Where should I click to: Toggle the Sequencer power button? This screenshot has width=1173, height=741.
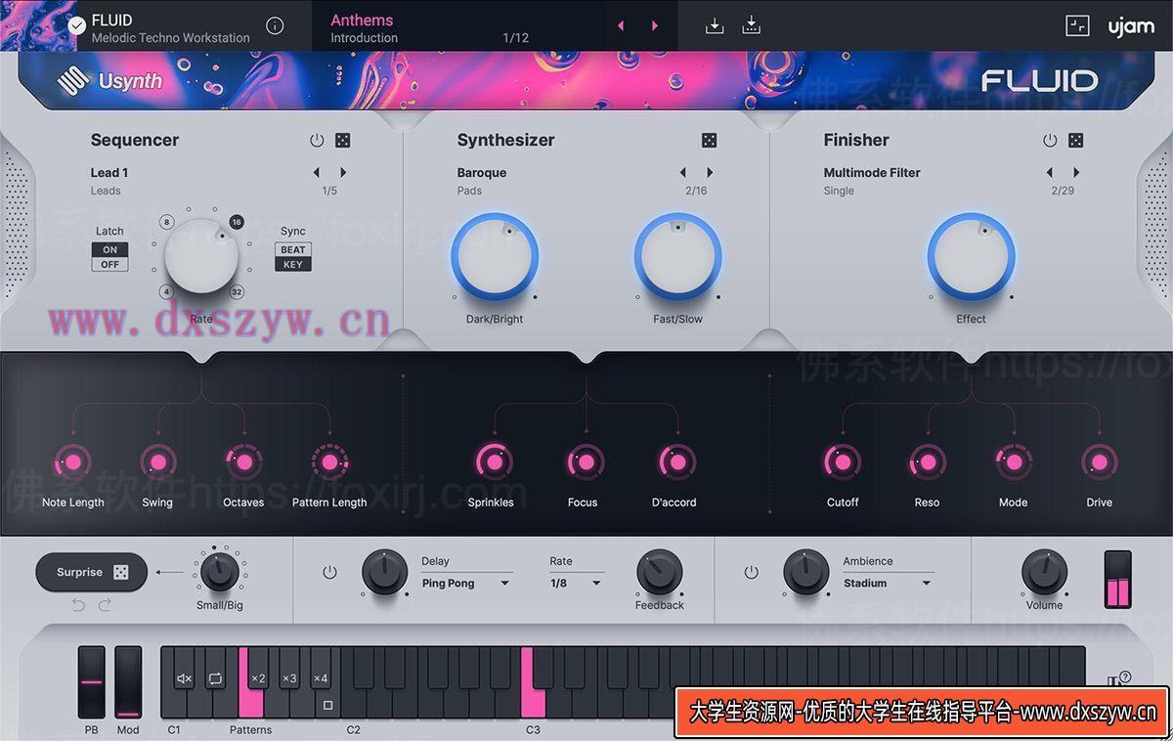click(x=317, y=141)
